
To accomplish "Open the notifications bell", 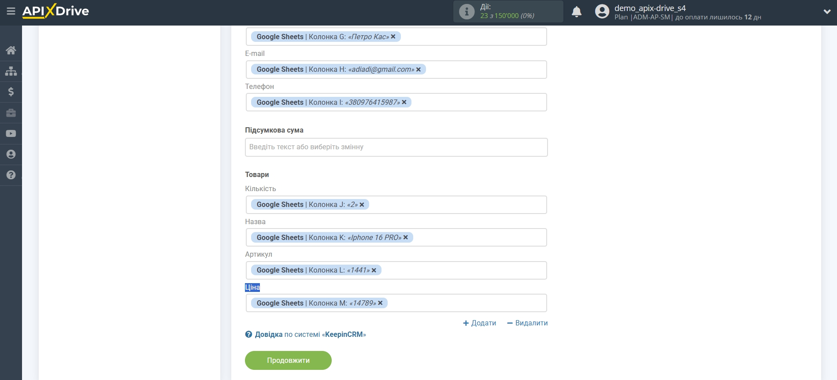I will point(577,12).
